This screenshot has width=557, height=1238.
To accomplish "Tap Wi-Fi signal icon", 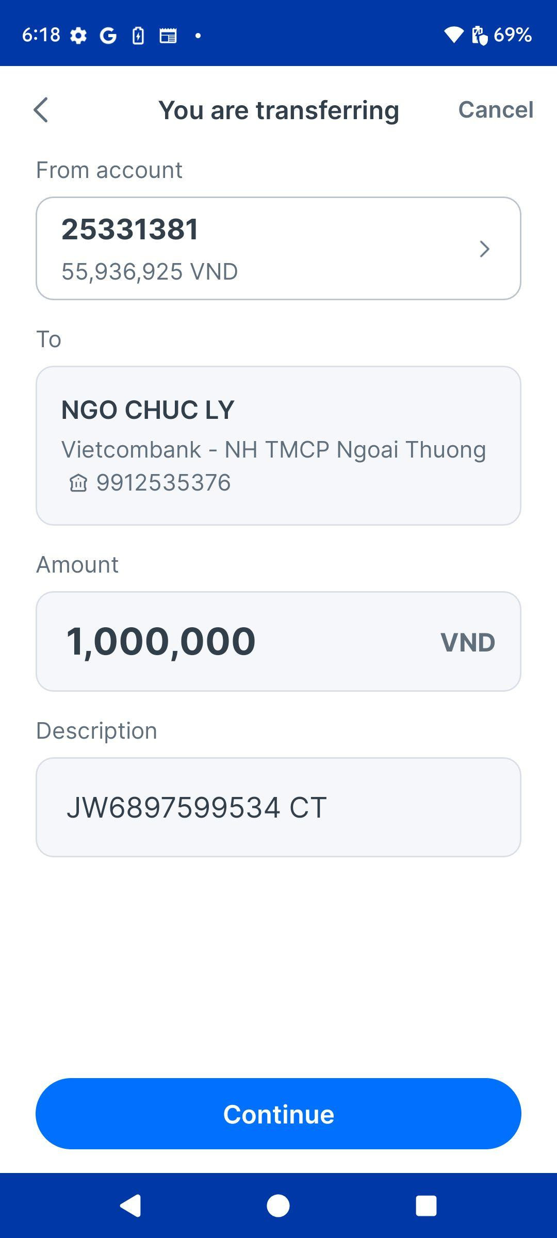I will tap(454, 35).
